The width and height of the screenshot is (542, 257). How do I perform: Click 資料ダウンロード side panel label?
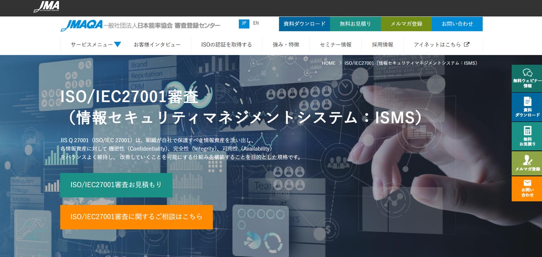click(x=527, y=112)
